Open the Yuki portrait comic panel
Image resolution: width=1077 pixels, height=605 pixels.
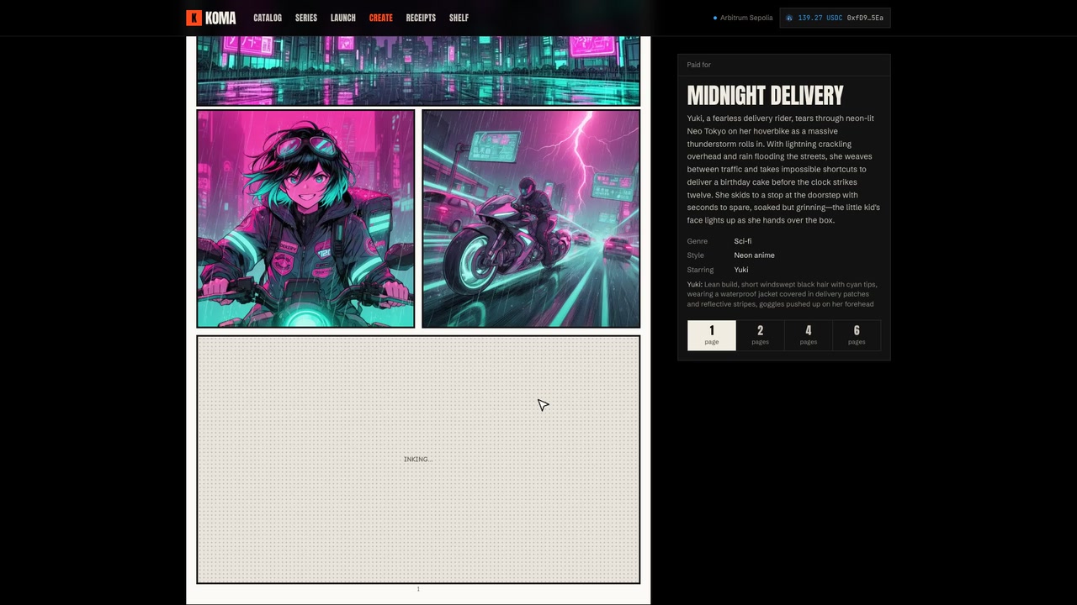pyautogui.click(x=305, y=218)
